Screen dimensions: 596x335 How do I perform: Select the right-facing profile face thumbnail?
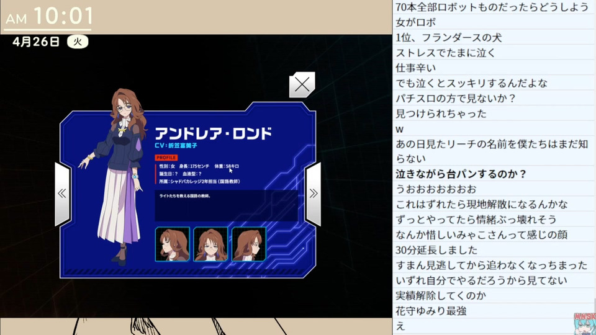pos(249,244)
